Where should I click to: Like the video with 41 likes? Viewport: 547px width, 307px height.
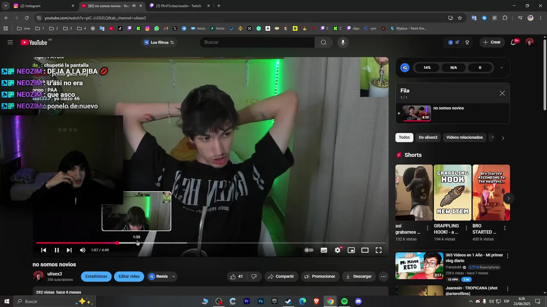pos(236,276)
